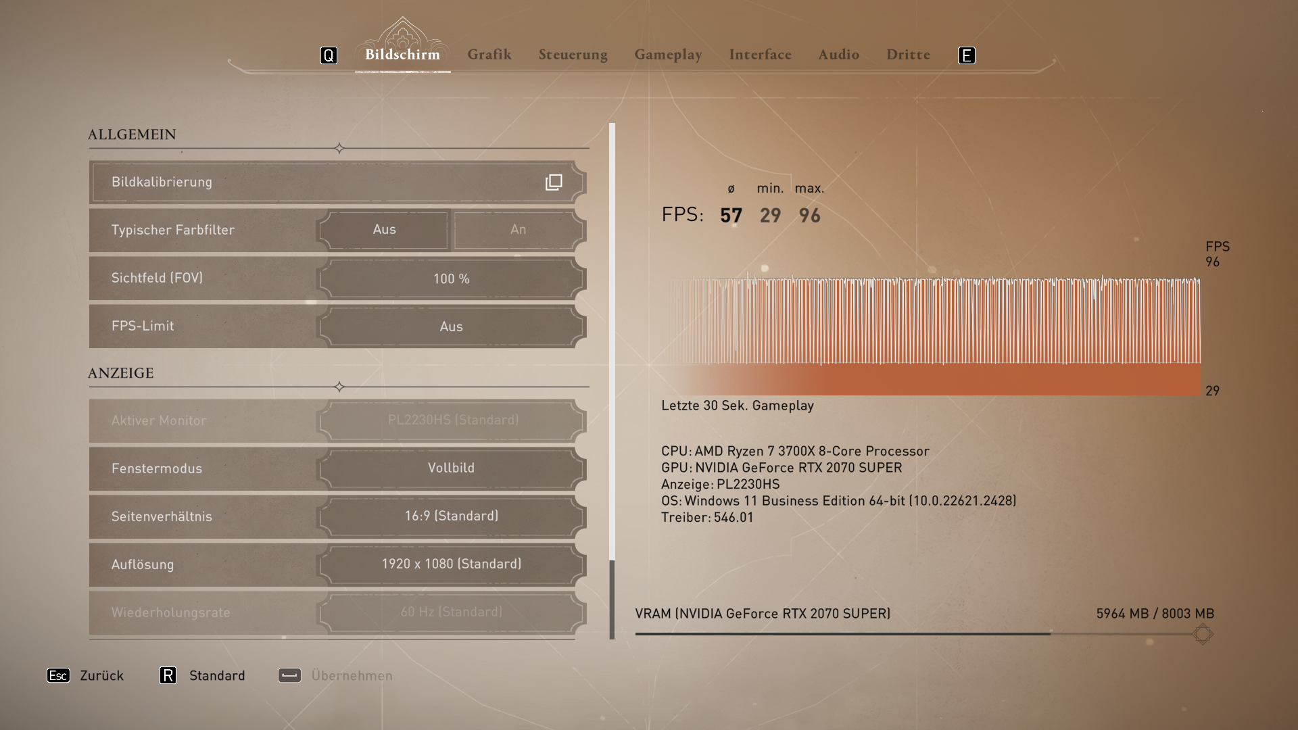Switch to the Grafik tab

[x=489, y=55]
